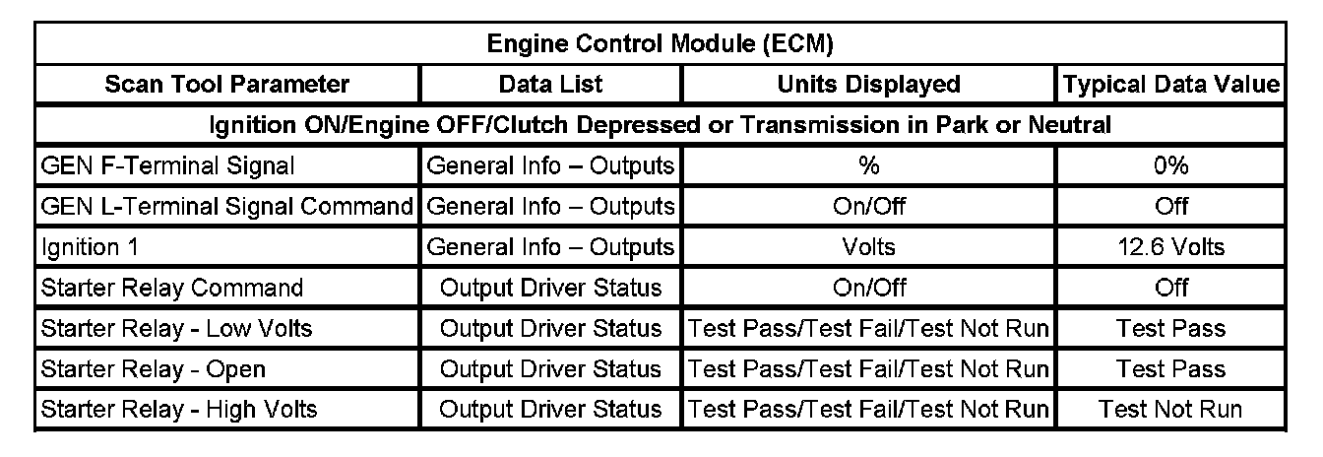Click Starter Relay - Low Volts parameter
Screen dimensions: 1323x457
[176, 328]
